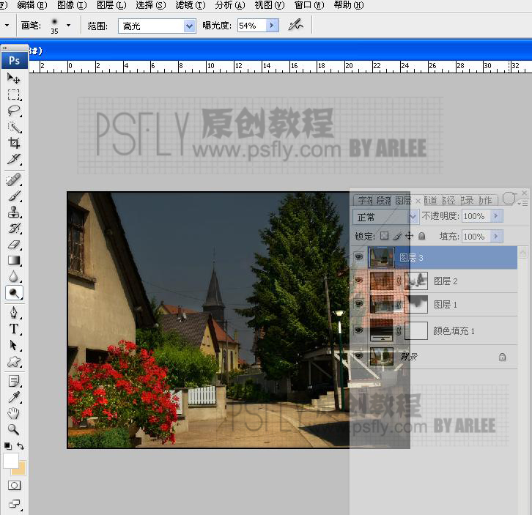Viewport: 532px width, 515px height.
Task: Change the screen mode
Action: point(14,504)
